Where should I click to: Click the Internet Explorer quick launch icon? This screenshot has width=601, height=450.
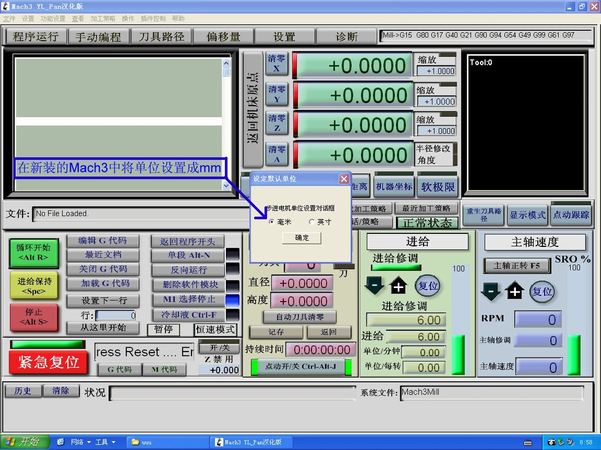pyautogui.click(x=60, y=442)
